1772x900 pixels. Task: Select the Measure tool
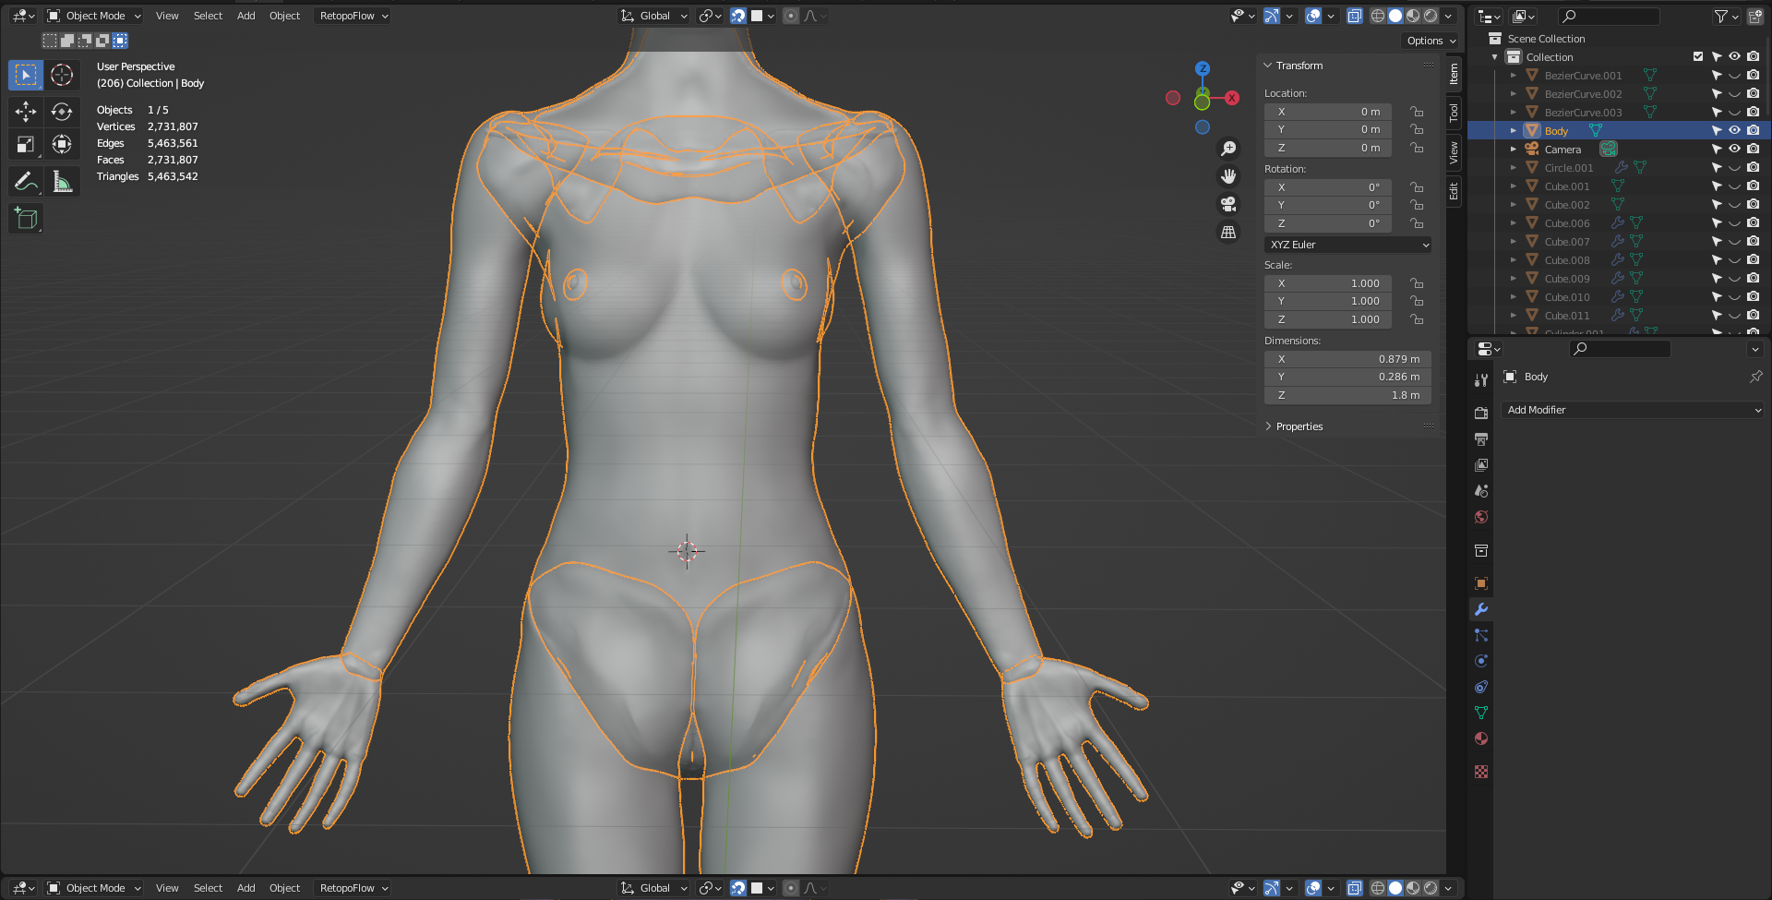(62, 182)
